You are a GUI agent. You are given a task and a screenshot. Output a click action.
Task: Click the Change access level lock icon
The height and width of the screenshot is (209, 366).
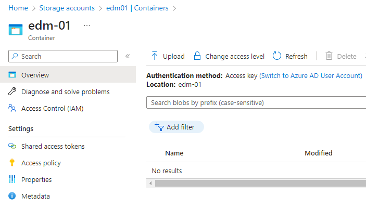point(197,56)
